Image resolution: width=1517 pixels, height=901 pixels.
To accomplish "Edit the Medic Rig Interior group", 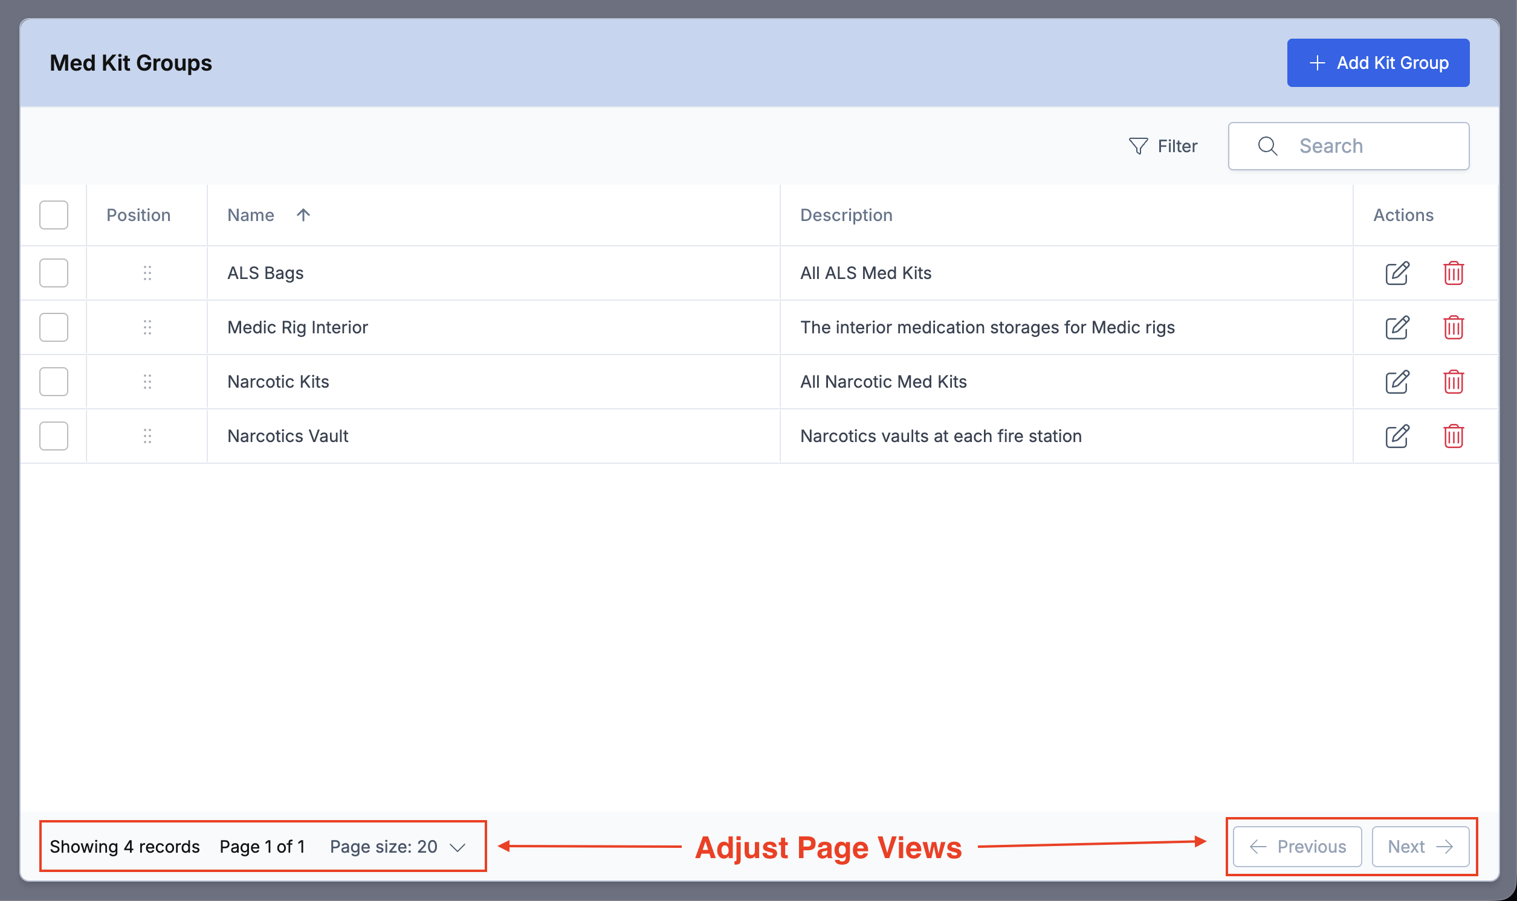I will coord(1397,327).
